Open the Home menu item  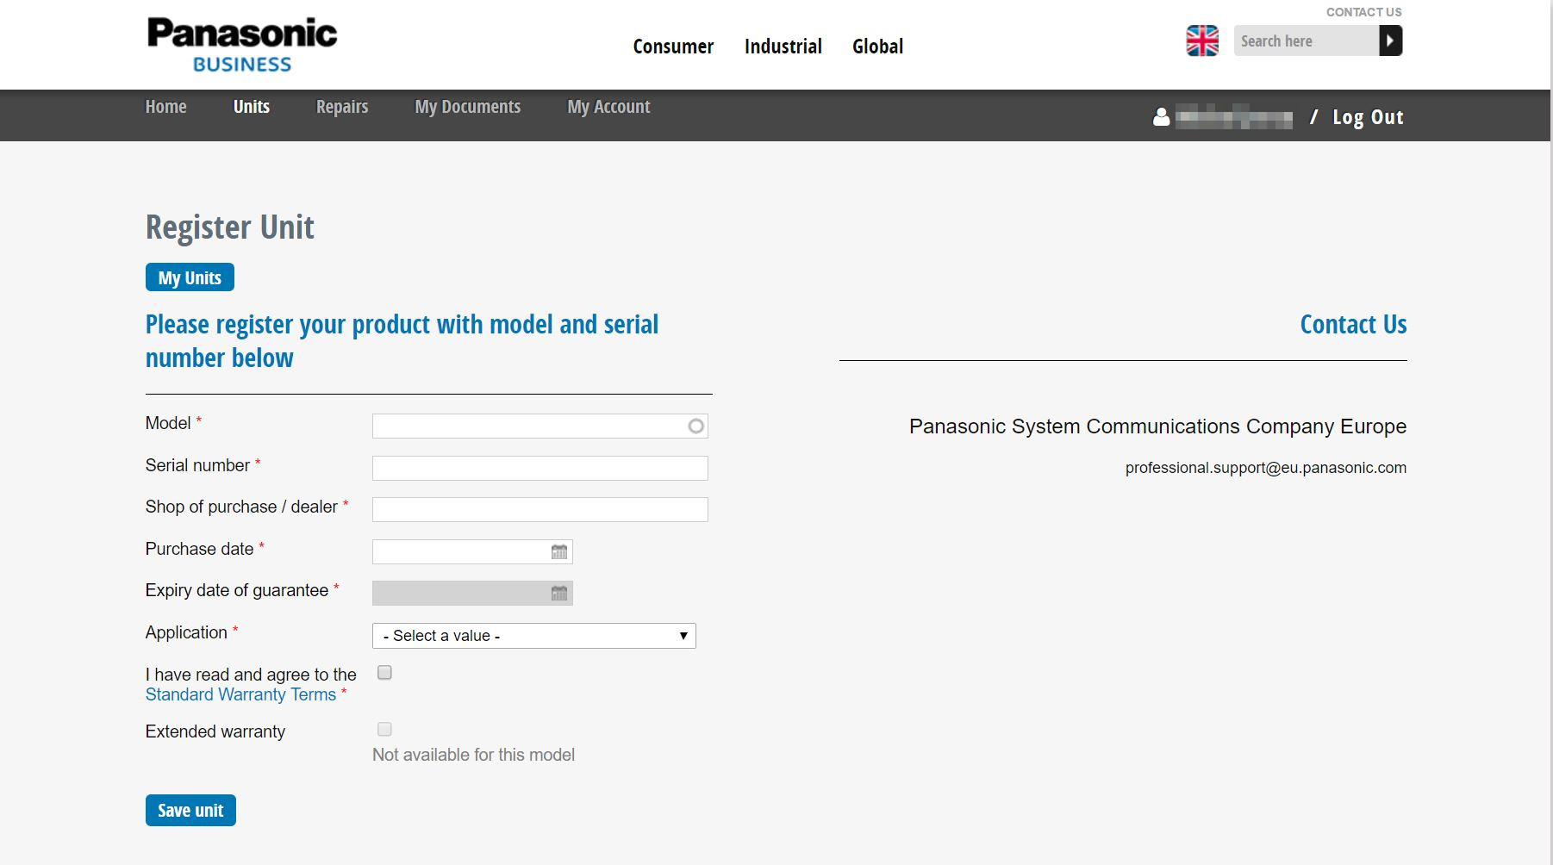point(165,107)
